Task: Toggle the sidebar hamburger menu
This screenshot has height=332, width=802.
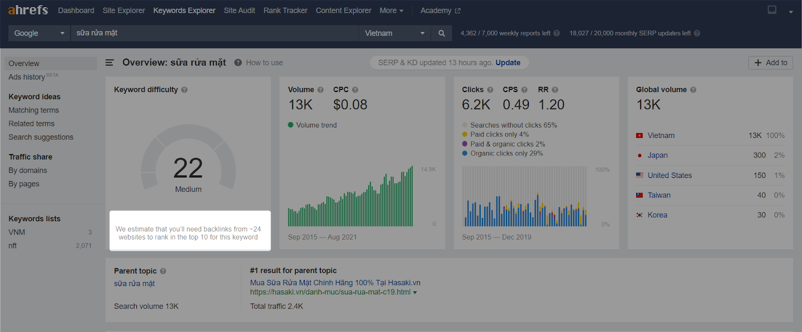Action: 109,62
